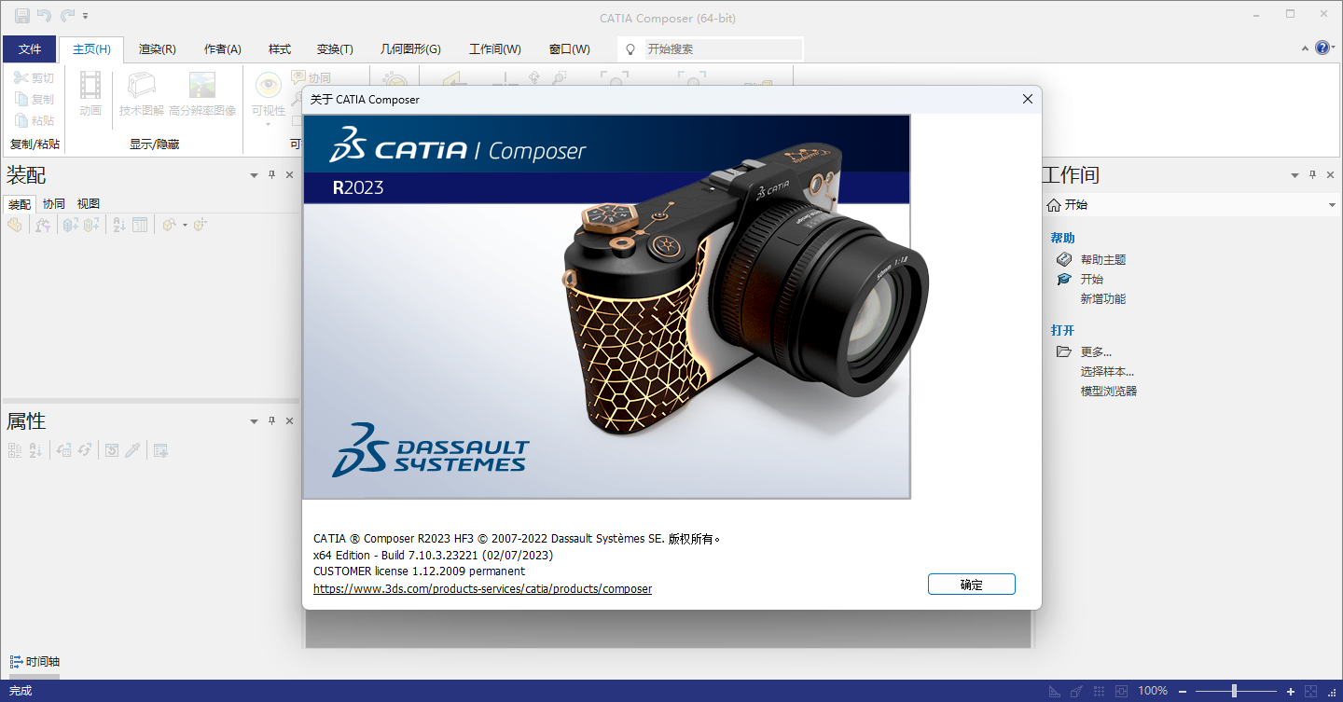Open the 文件 menu

30,49
